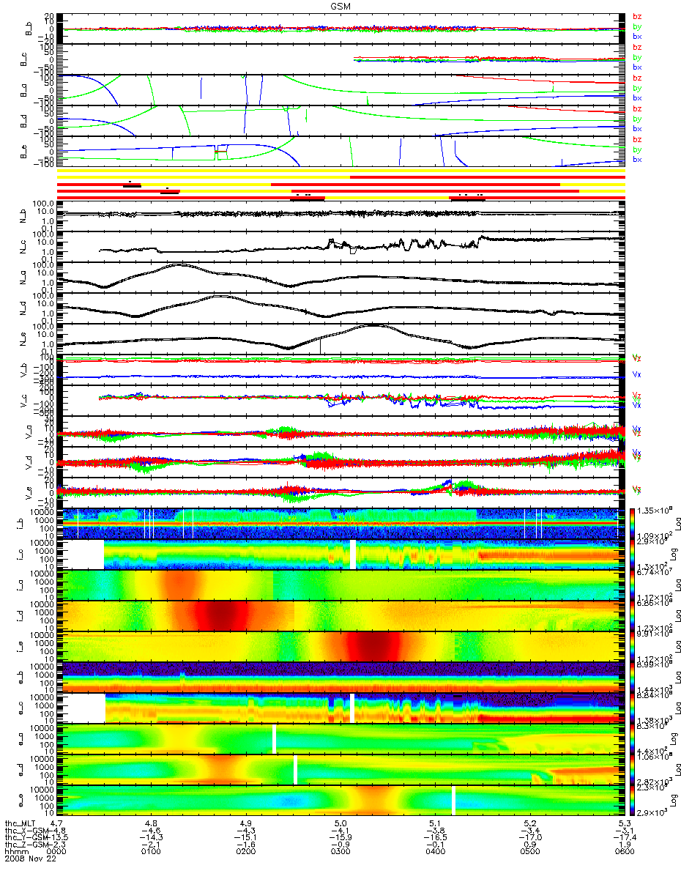Click the blue bx legend of B_e panel
Screen dimensions: 681x879
point(637,159)
